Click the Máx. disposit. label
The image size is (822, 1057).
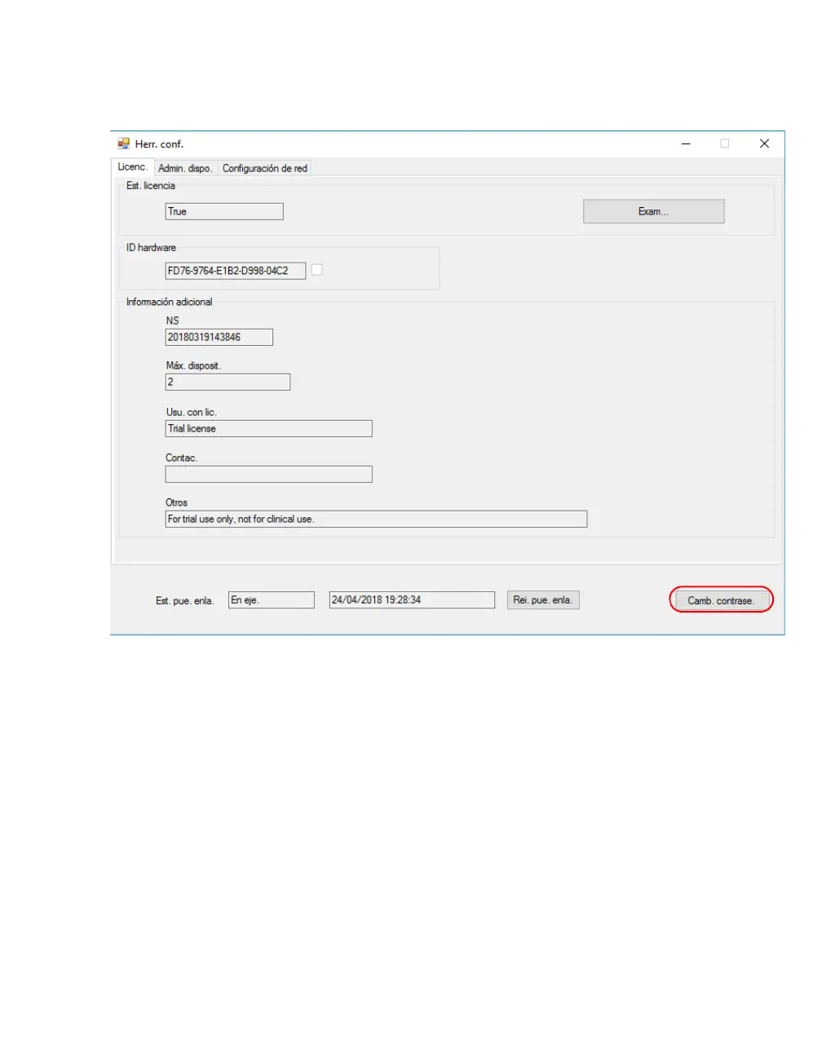[193, 365]
